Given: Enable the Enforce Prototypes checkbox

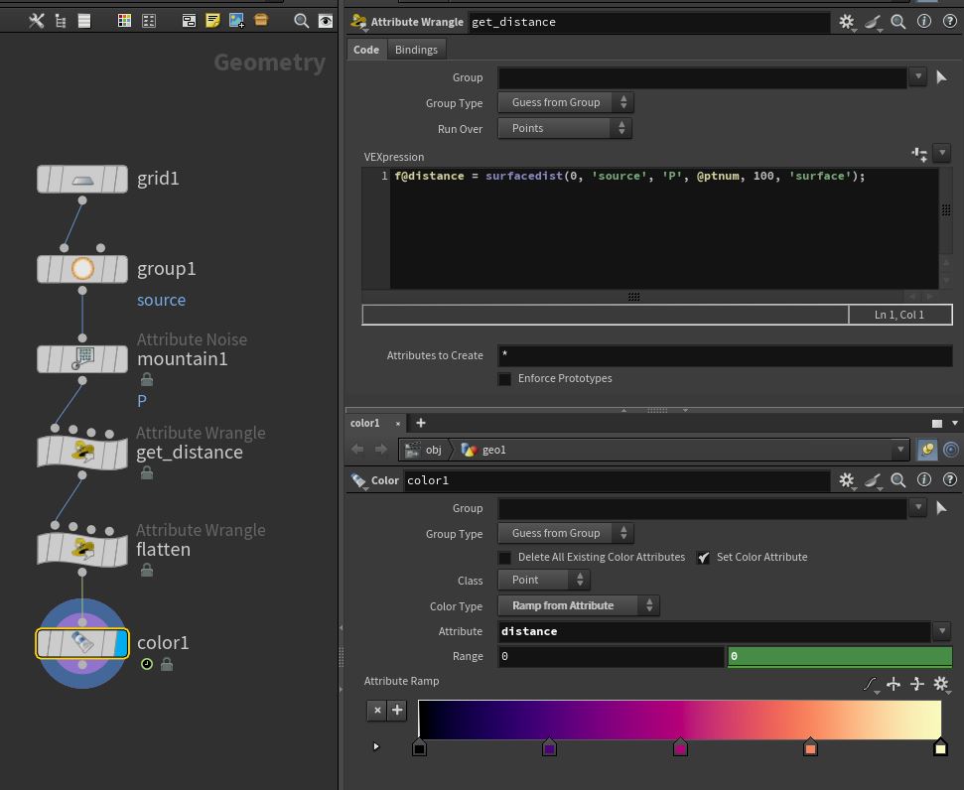Looking at the screenshot, I should [x=505, y=379].
